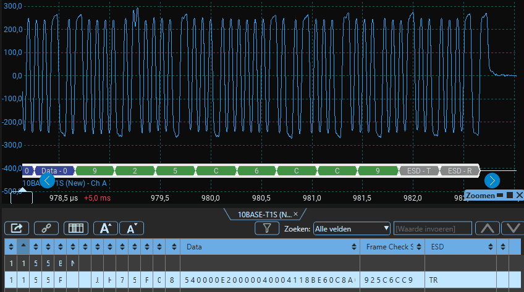Sort by the Frame Check column
This screenshot has height=292, width=524.
coord(389,247)
